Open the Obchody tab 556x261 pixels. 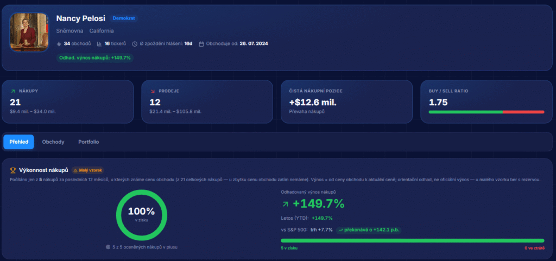pyautogui.click(x=53, y=142)
